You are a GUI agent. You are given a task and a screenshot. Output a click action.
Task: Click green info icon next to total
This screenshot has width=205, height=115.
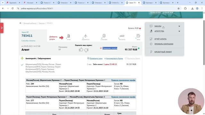(x=139, y=48)
